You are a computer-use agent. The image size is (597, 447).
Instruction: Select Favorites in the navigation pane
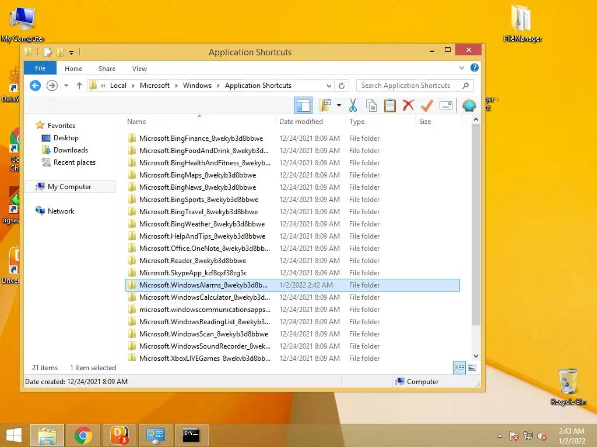pyautogui.click(x=61, y=126)
